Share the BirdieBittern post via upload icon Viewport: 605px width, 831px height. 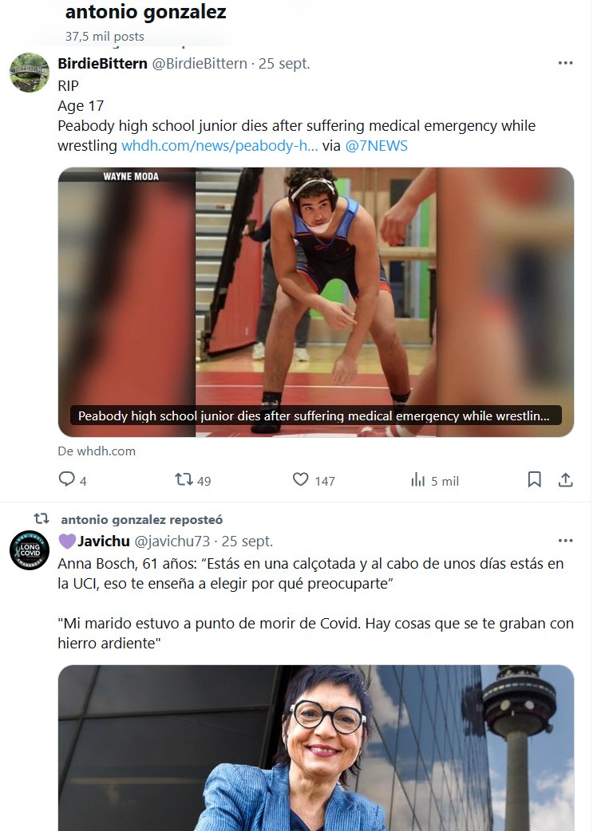566,479
